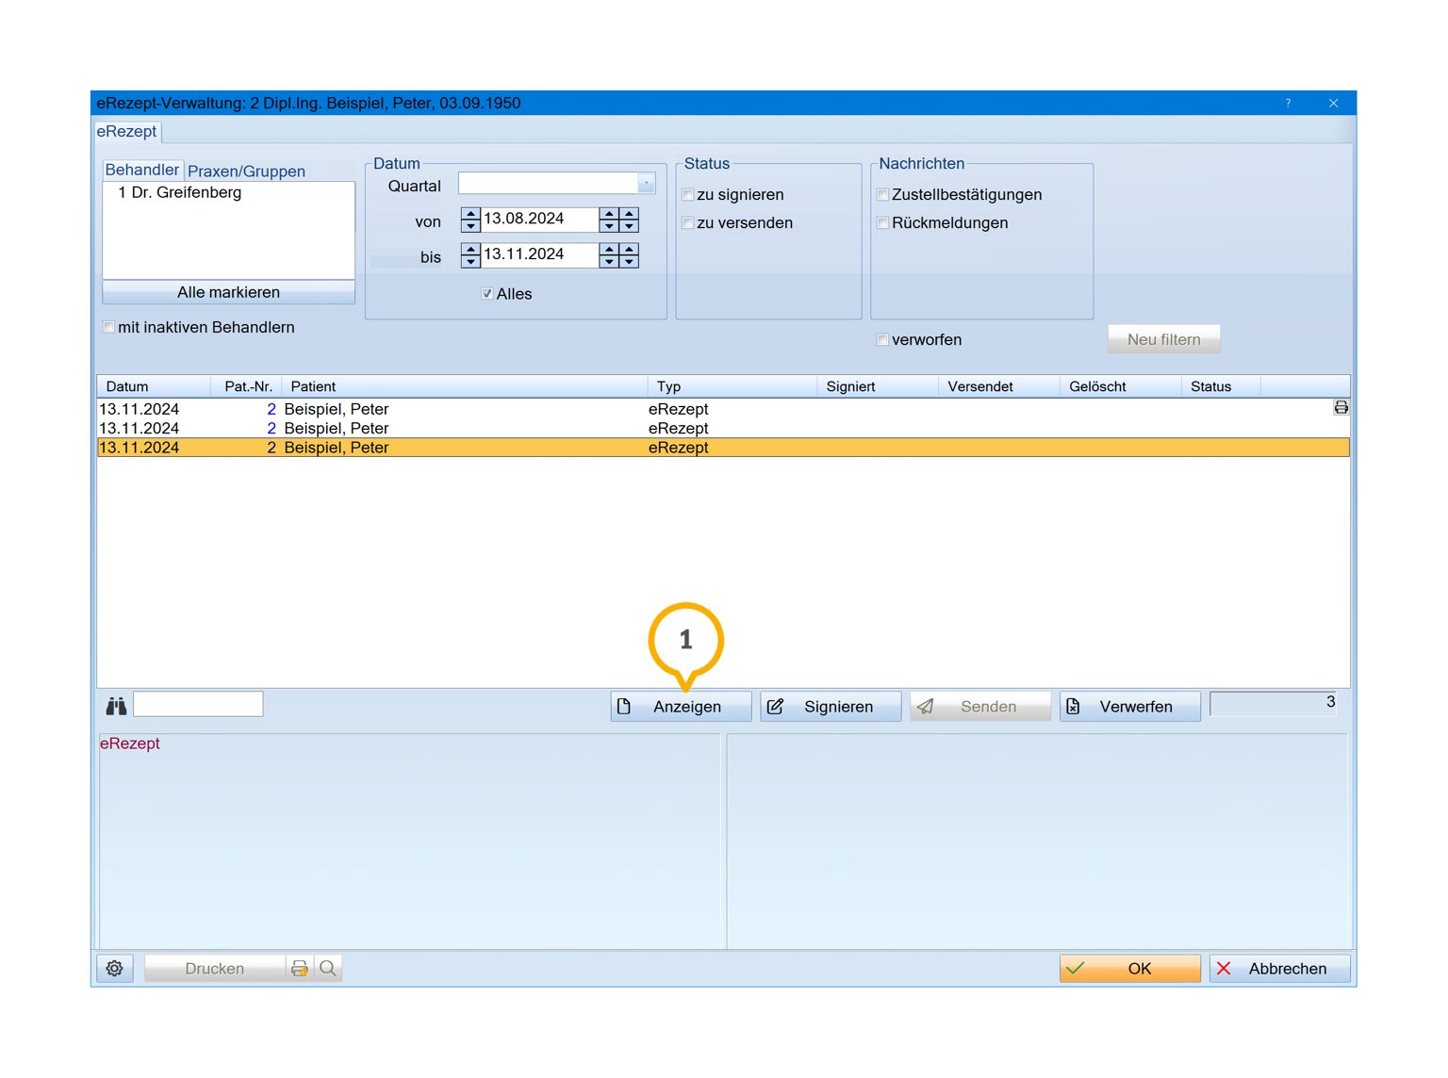Click the printer icon beside Drucken
1448x1078 pixels.
tap(300, 969)
